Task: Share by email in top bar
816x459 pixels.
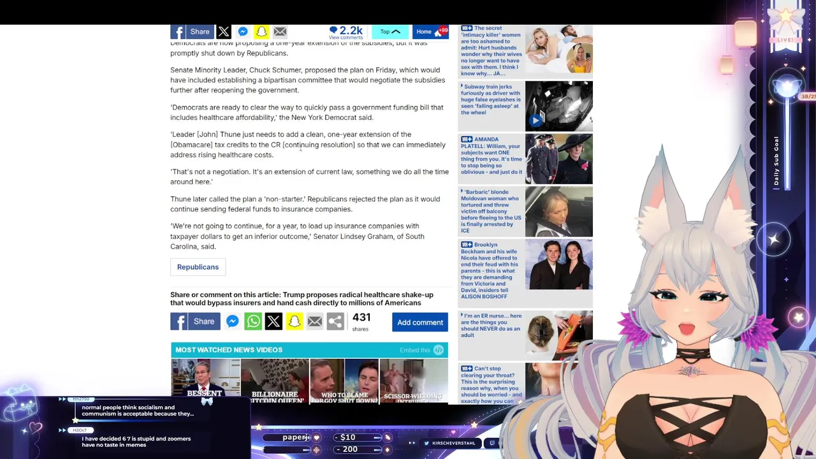Action: pos(280,32)
